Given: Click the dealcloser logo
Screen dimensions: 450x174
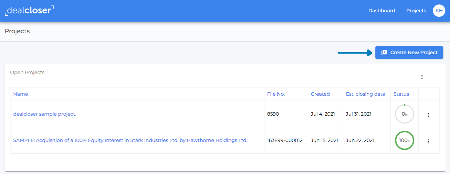Looking at the screenshot, I should pos(29,10).
